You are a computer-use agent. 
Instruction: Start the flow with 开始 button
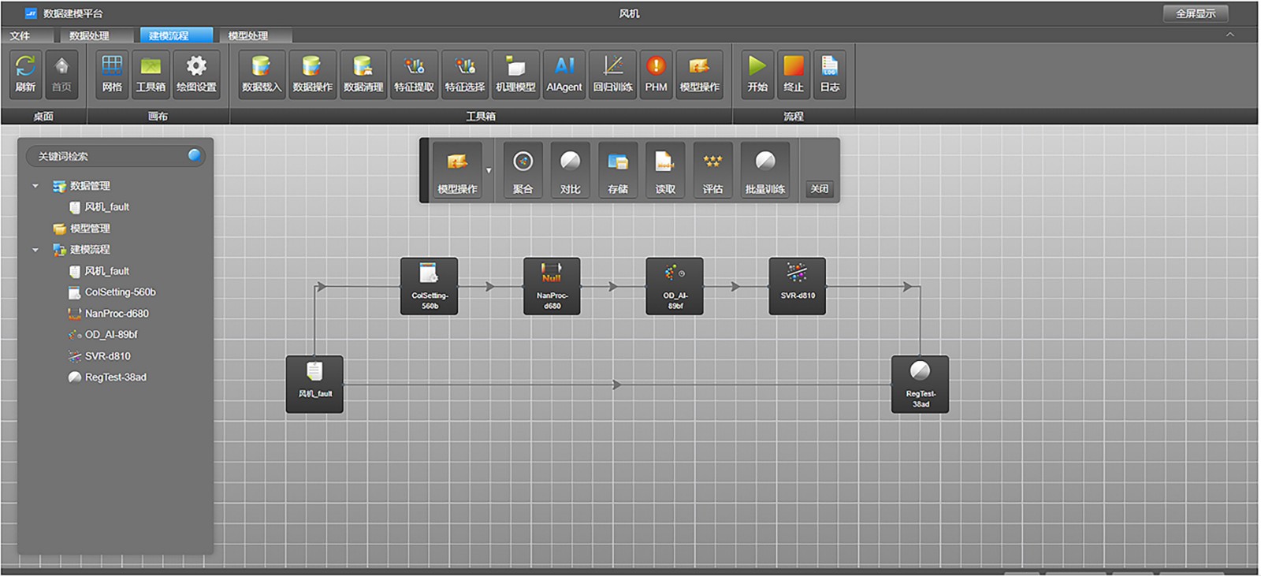coord(757,74)
